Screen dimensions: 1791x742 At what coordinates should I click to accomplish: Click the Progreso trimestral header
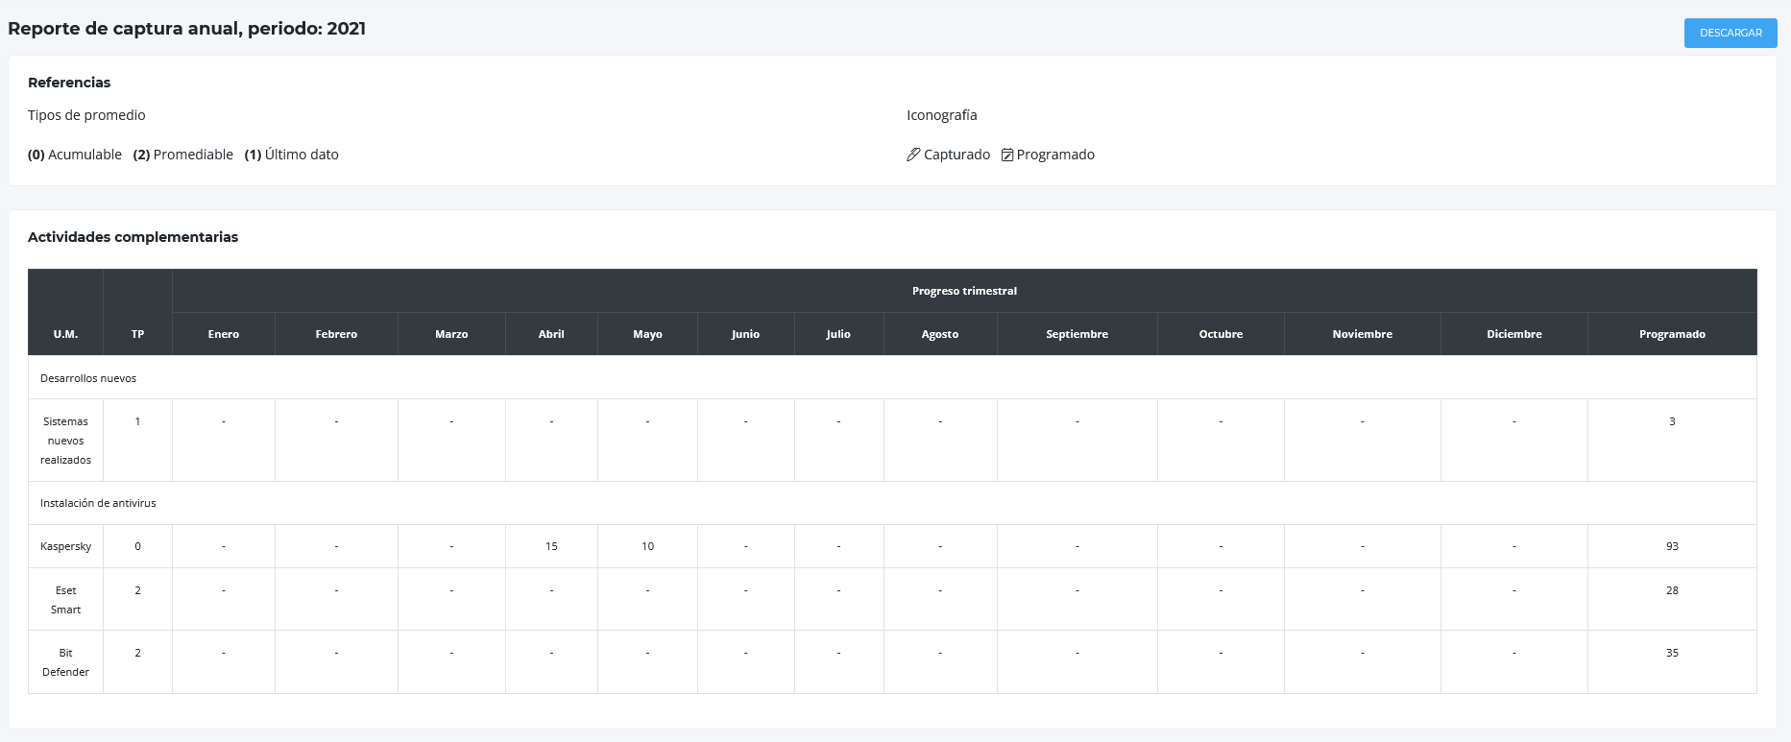coord(964,291)
